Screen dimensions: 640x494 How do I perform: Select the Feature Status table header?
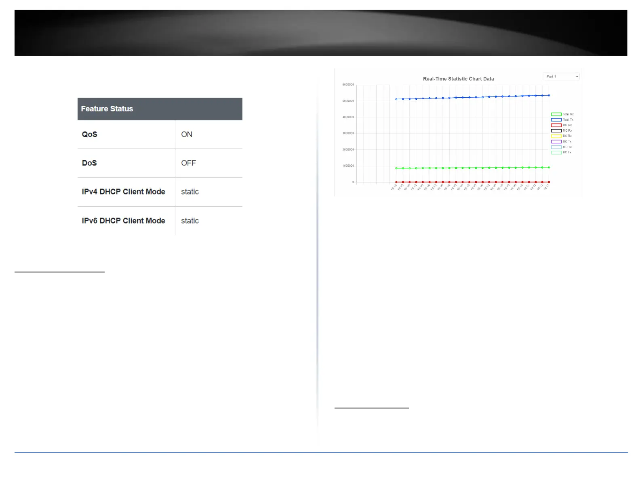pyautogui.click(x=160, y=109)
